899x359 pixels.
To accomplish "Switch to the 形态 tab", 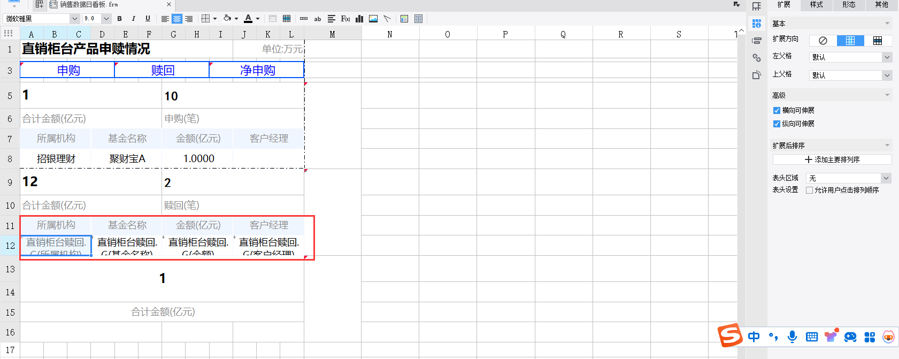I will click(x=849, y=5).
